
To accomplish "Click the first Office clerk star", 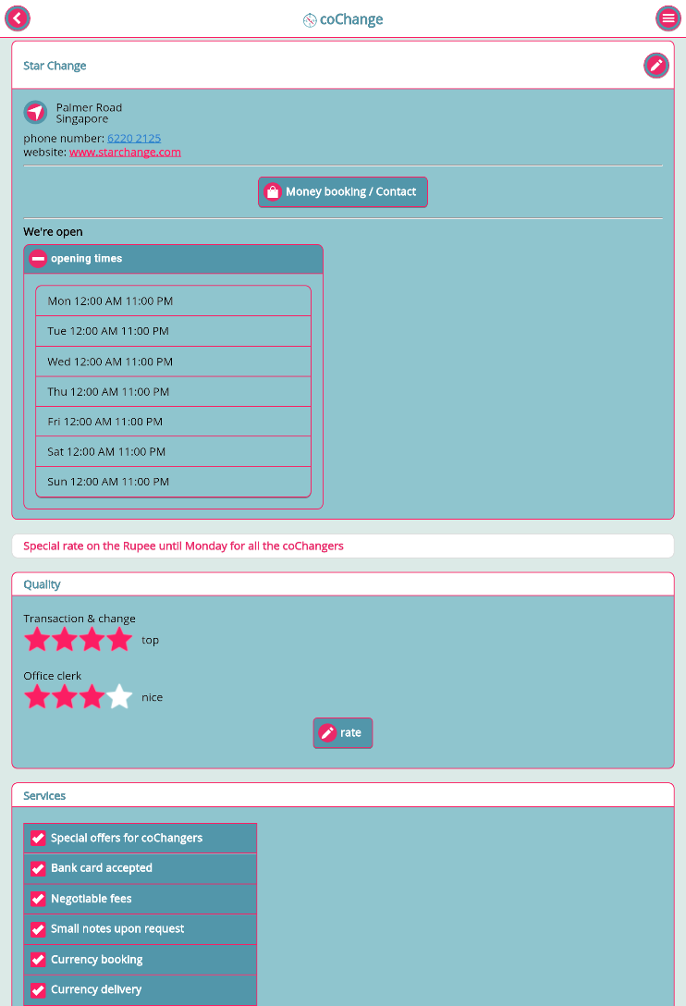I will click(x=37, y=697).
